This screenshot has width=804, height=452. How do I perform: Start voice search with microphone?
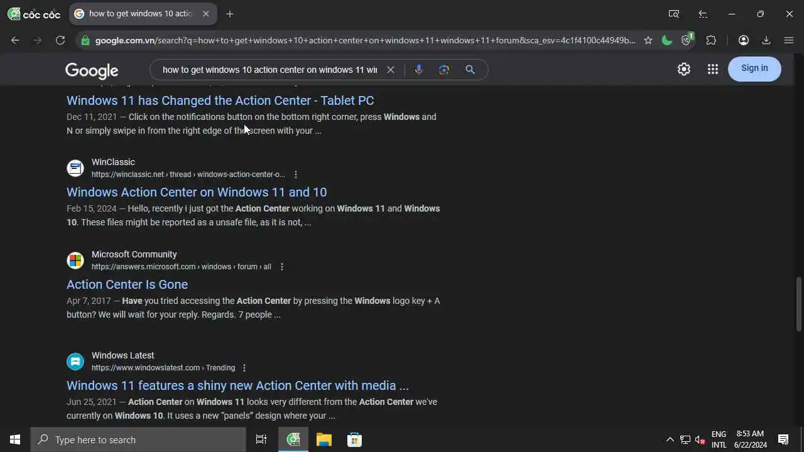pos(418,70)
